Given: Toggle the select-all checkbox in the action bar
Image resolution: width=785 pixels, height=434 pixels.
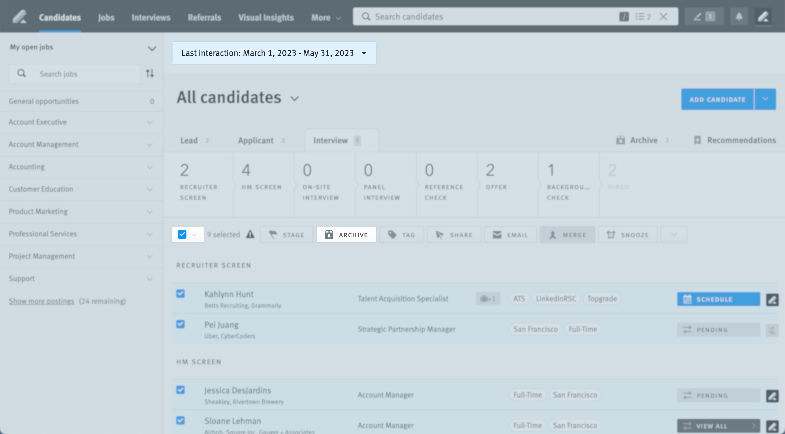Looking at the screenshot, I should (x=182, y=234).
